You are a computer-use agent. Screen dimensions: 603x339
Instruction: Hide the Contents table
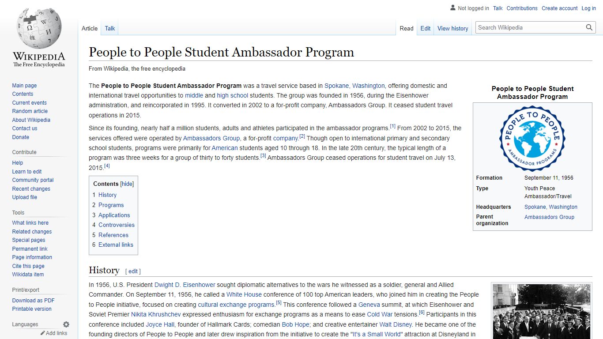click(127, 184)
